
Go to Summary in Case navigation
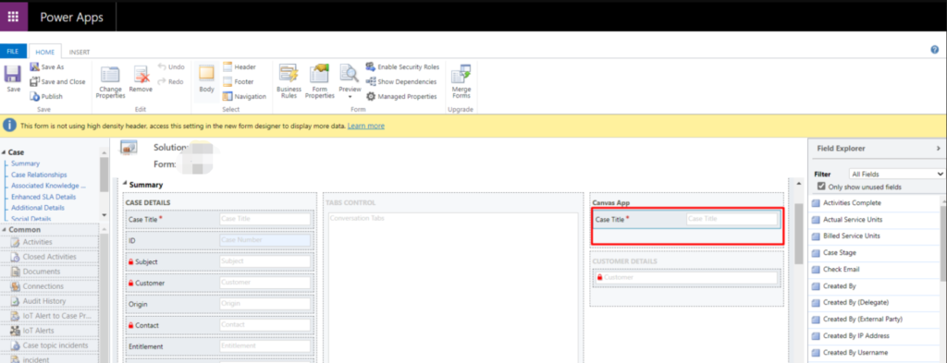[25, 163]
